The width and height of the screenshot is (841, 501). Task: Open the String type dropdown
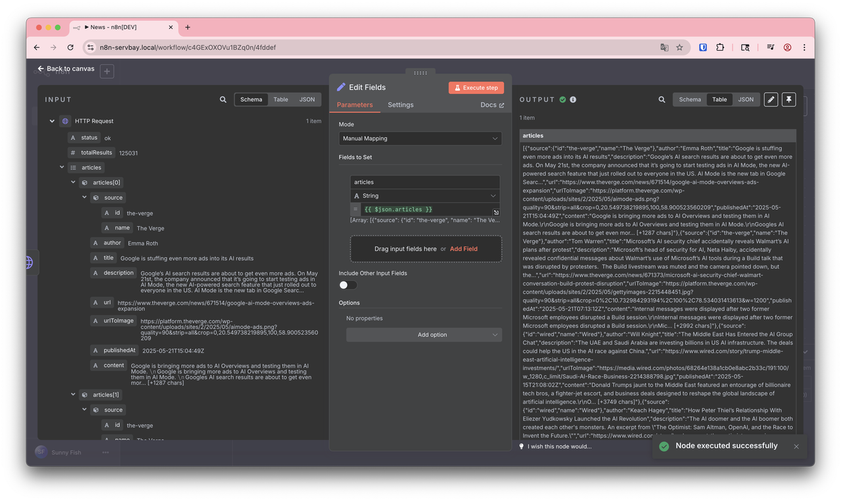coord(425,196)
